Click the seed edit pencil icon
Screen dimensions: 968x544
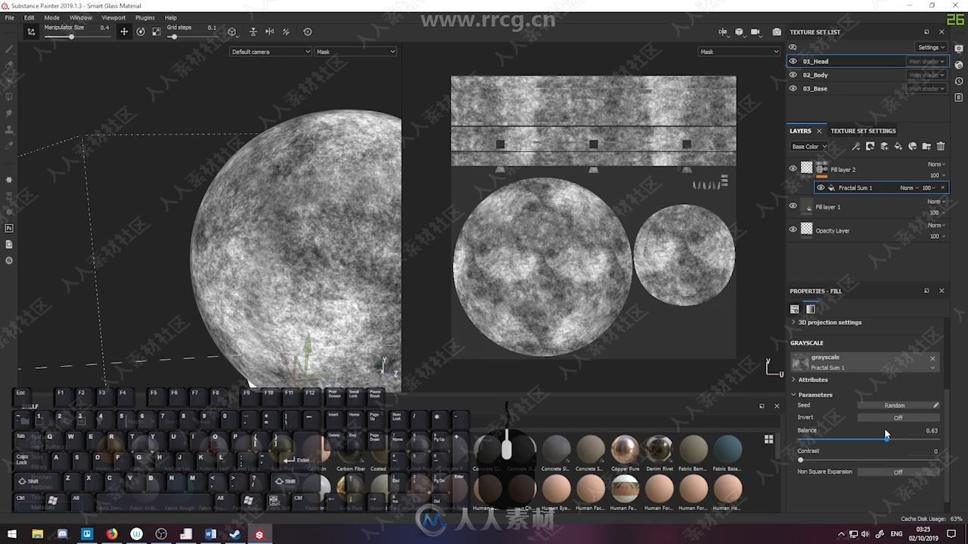(x=935, y=406)
